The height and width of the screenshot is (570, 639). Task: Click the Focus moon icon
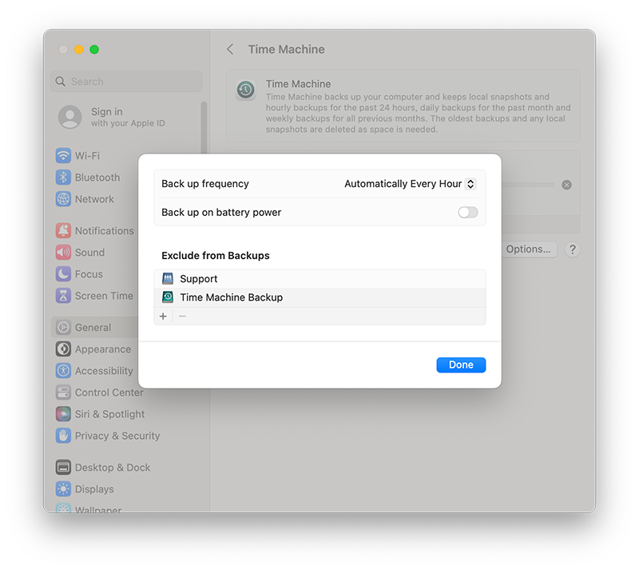[x=63, y=274]
